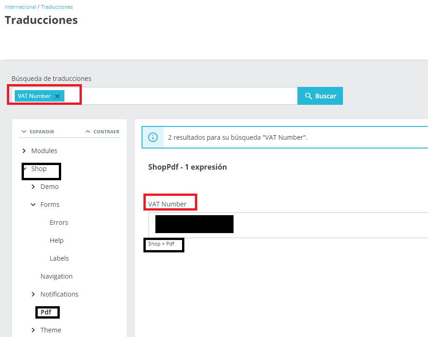Click the 2 resultados message text
428x337 pixels.
click(x=238, y=137)
